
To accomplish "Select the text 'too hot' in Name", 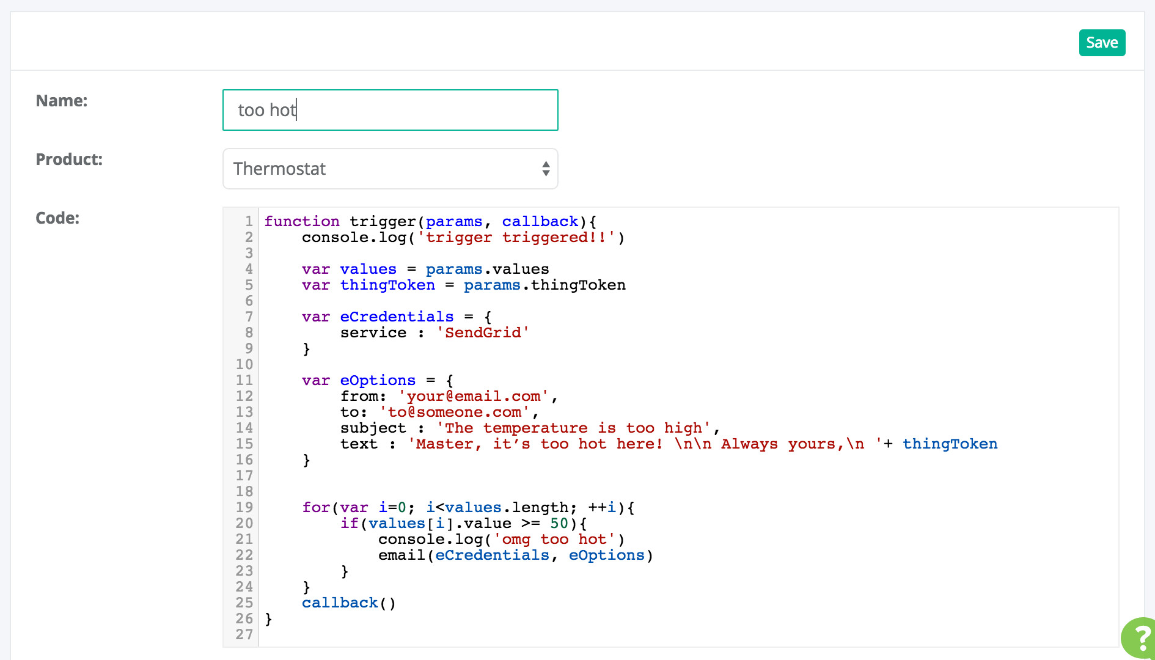I will (267, 110).
